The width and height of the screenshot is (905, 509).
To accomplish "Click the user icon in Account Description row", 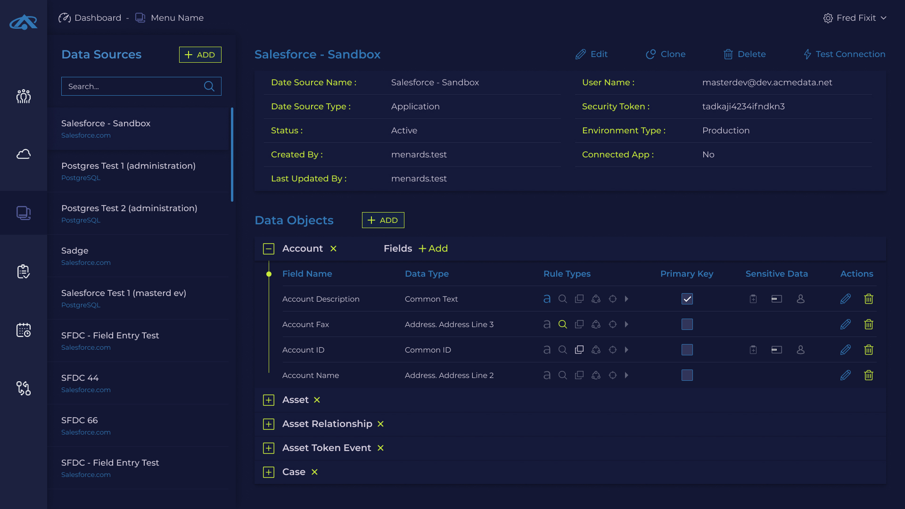I will tap(800, 299).
